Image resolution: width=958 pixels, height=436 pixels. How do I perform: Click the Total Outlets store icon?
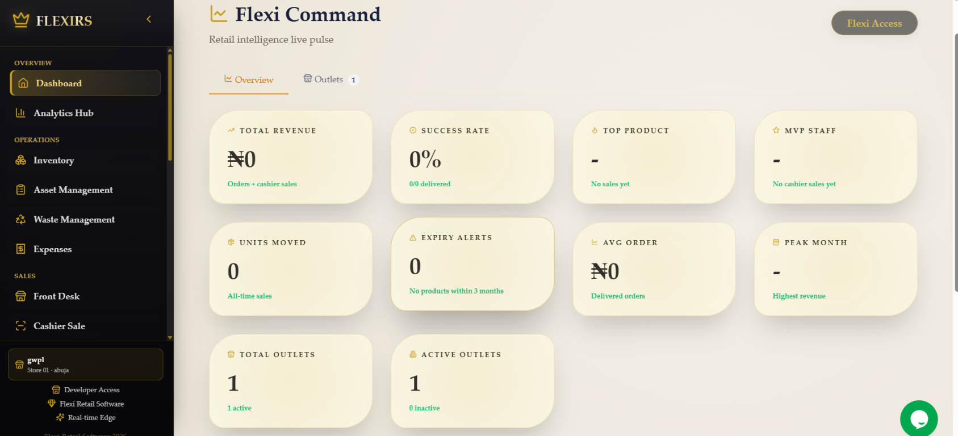pos(231,354)
